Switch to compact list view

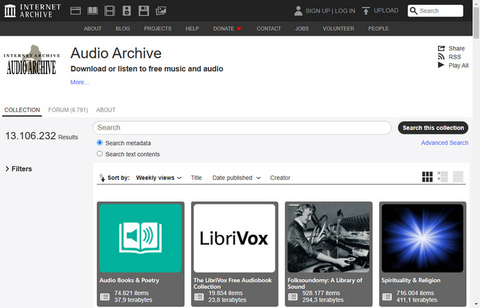[458, 177]
